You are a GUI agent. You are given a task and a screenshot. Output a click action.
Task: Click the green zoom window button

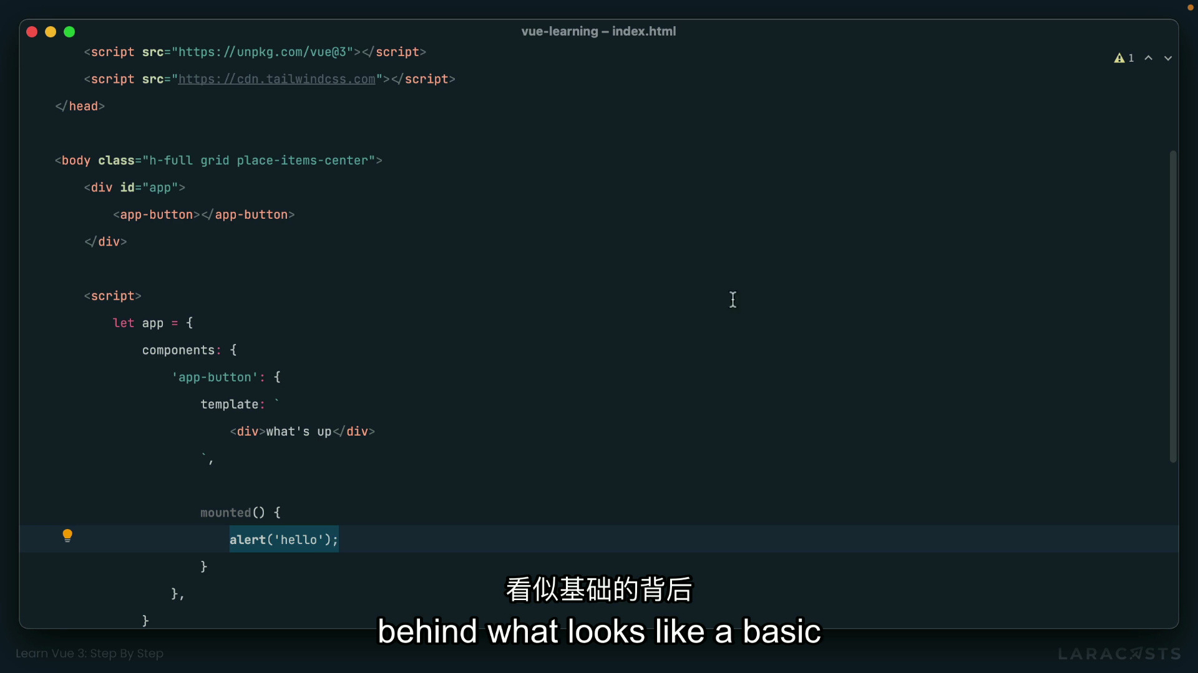click(x=69, y=32)
